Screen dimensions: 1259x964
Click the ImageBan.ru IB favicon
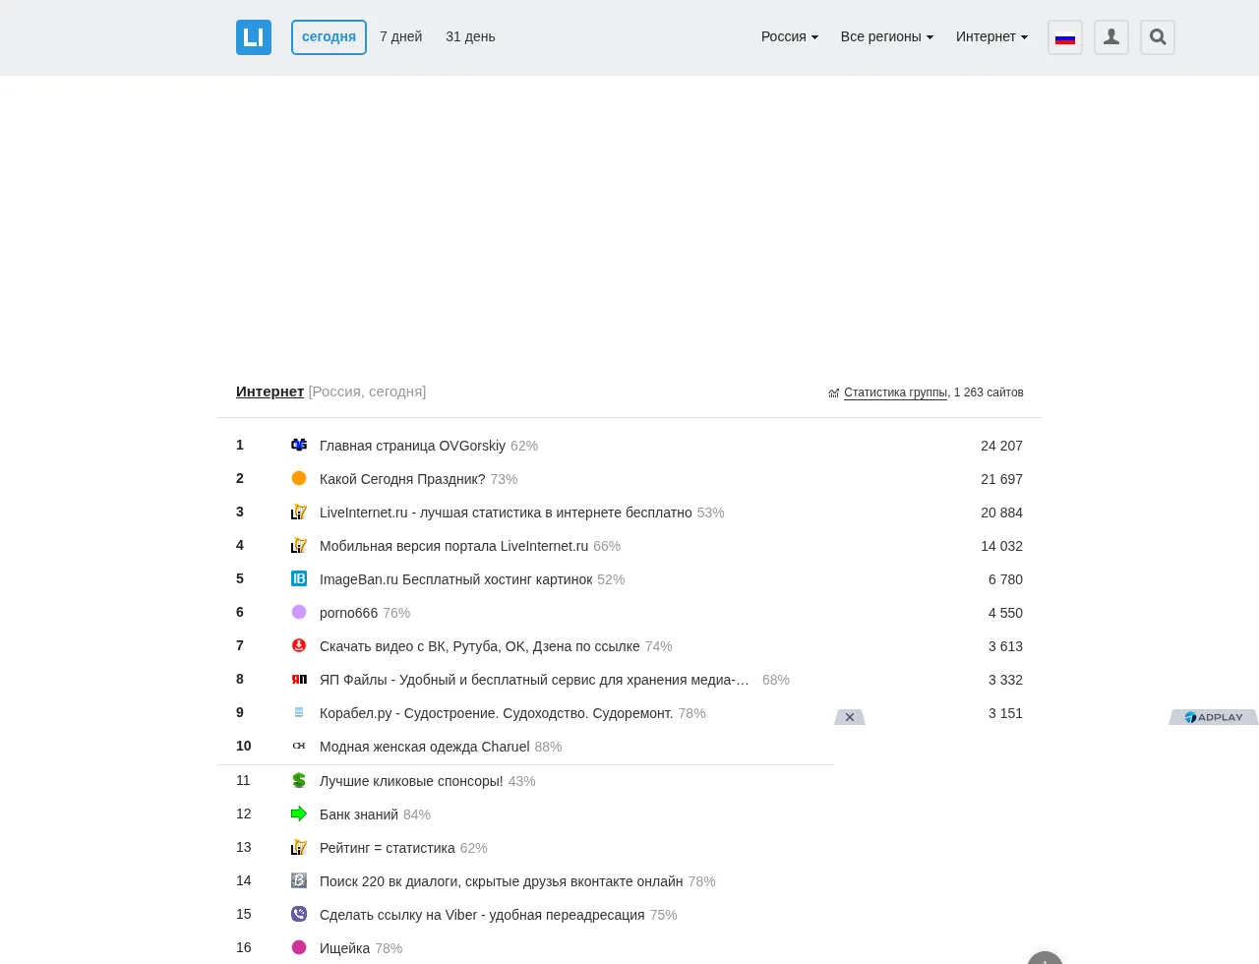click(299, 578)
